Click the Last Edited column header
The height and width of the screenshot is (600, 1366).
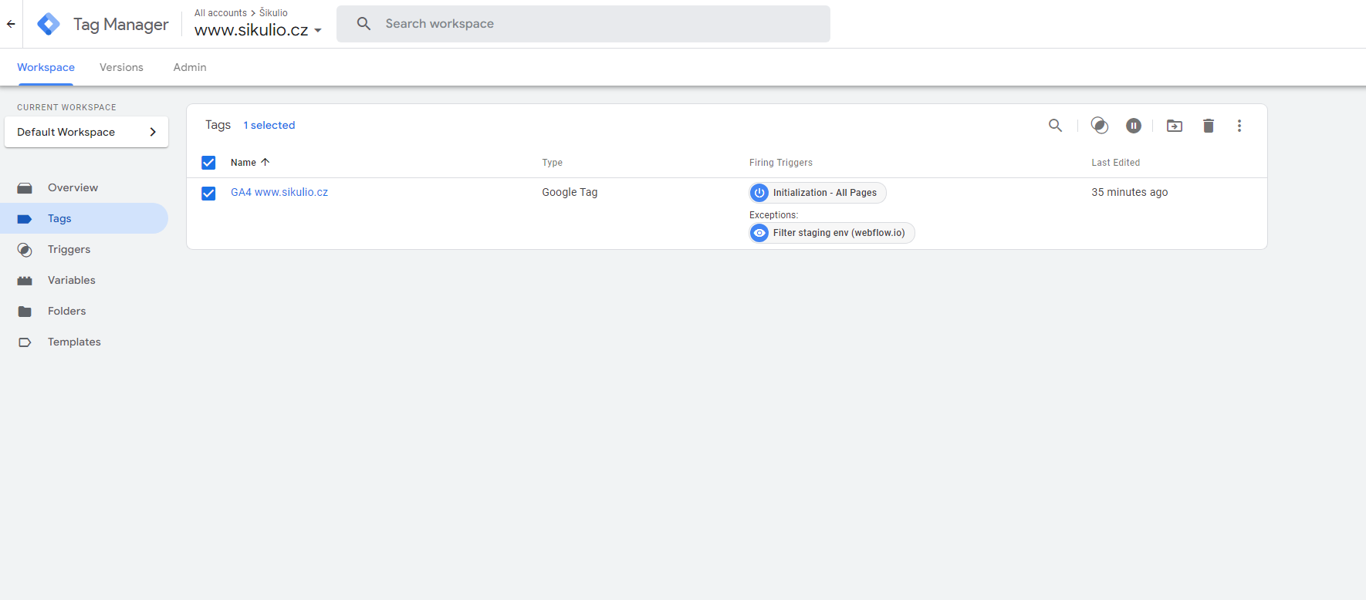coord(1116,163)
